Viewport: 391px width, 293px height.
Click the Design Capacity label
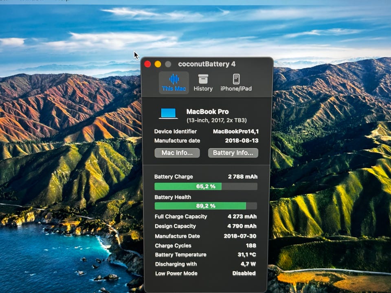click(175, 226)
